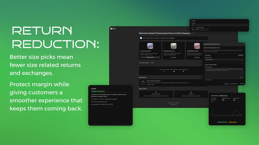
Task: Click the Save Tone button
Action: coord(242,84)
